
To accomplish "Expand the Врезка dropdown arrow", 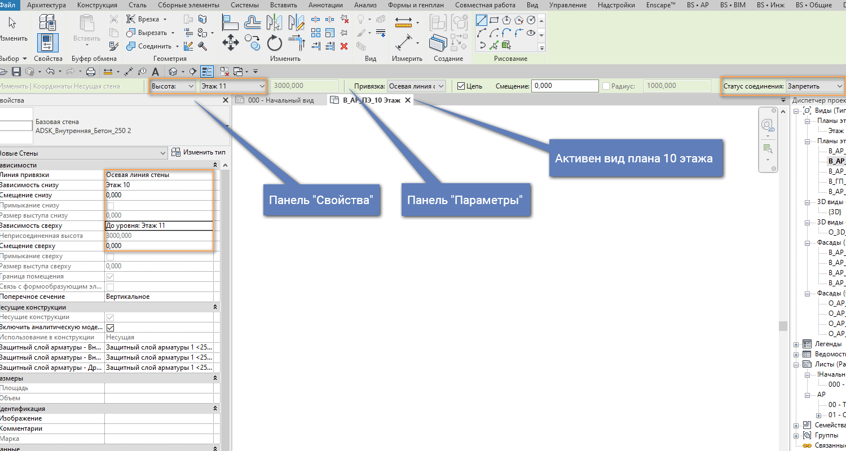I will pyautogui.click(x=165, y=19).
